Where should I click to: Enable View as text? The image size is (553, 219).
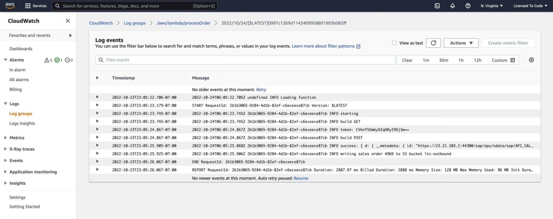394,42
